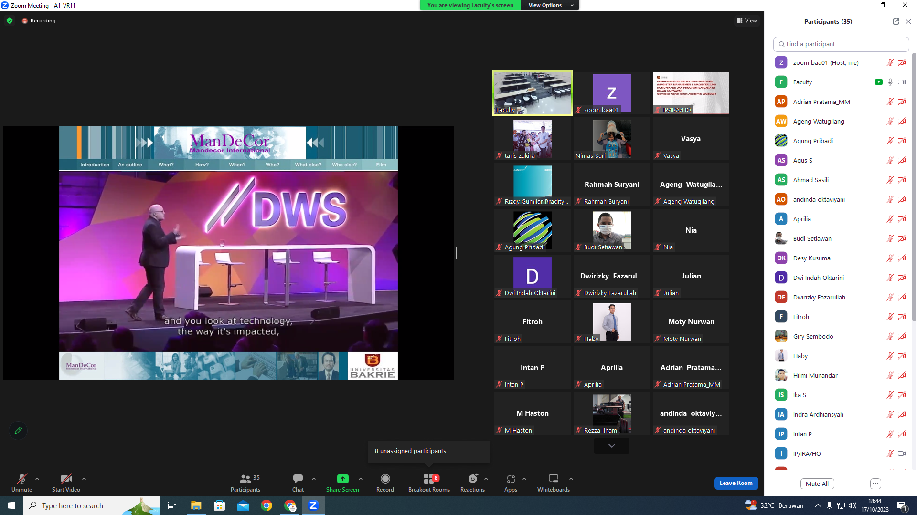Click the slide's backward double-arrow button
917x515 pixels.
pos(315,142)
